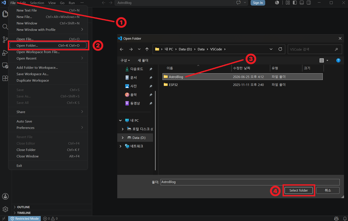348x221 pixels.
Task: Select the AstroBlog folder row
Action: click(x=243, y=77)
